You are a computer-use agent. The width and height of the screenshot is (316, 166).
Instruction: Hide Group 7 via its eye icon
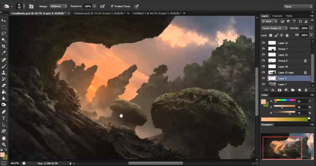(263, 49)
